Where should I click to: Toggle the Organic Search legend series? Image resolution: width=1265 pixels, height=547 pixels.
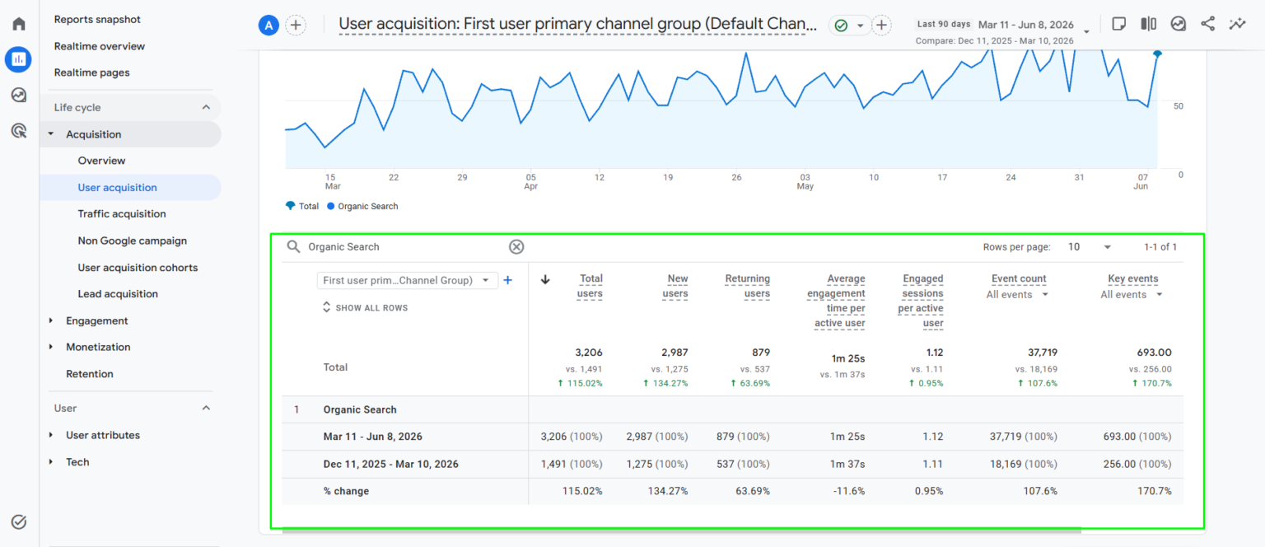coord(362,206)
